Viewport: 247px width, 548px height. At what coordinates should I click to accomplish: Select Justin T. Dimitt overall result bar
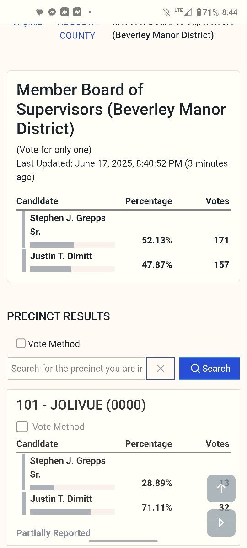click(x=72, y=269)
